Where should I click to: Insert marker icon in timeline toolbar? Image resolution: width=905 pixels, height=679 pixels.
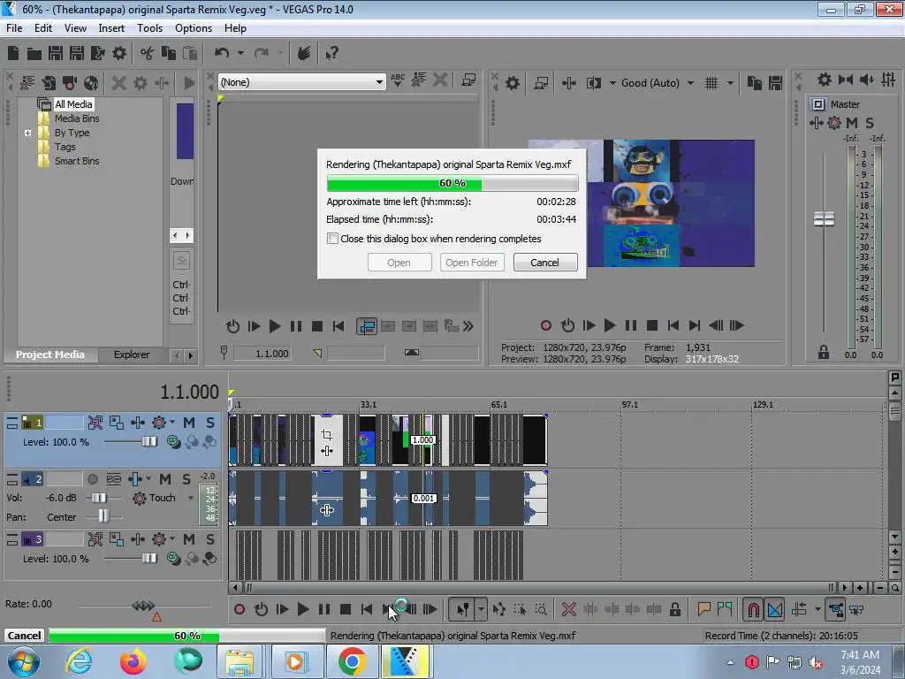[x=703, y=609]
